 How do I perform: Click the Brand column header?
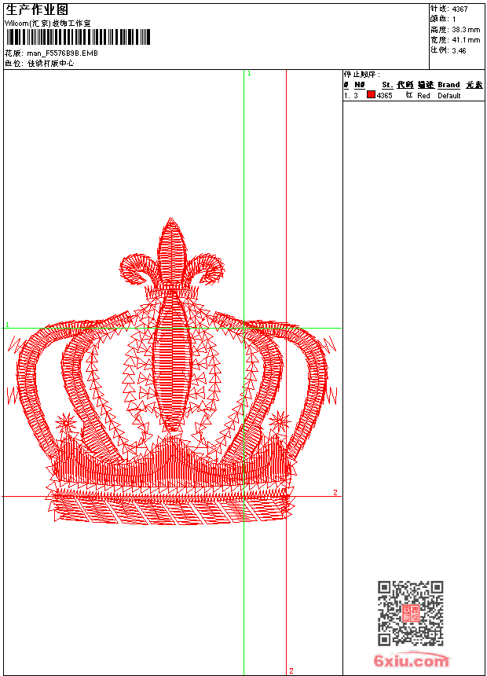coord(449,85)
